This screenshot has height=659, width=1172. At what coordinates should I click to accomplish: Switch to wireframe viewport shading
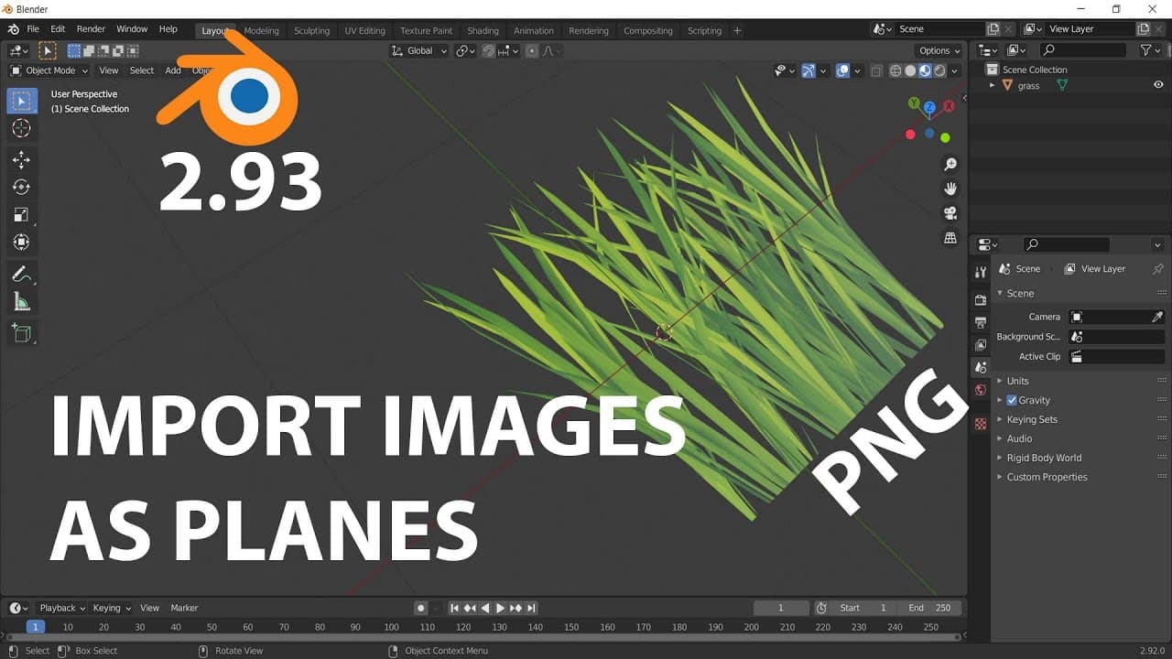(x=896, y=70)
